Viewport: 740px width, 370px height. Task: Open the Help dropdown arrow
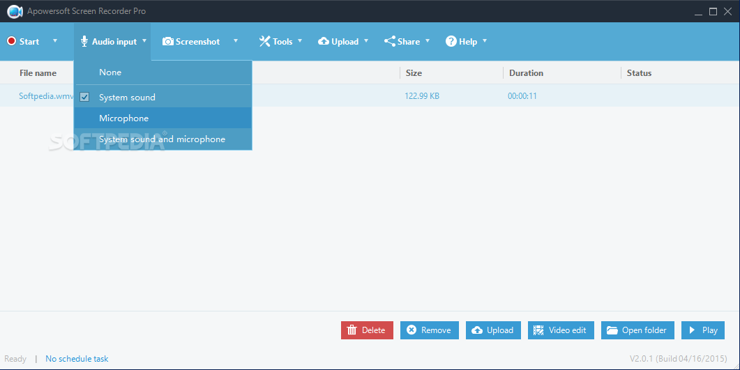pos(484,41)
